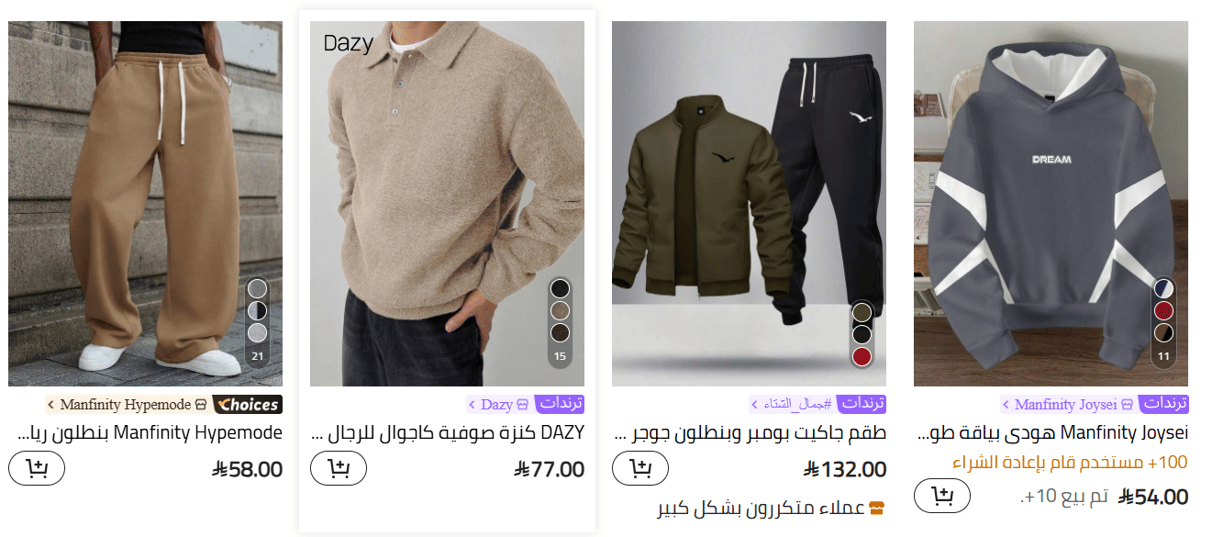Pick the red swatch on the hoodie
This screenshot has width=1212, height=537.
coord(1163,310)
